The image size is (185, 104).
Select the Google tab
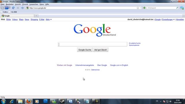click(x=17, y=16)
